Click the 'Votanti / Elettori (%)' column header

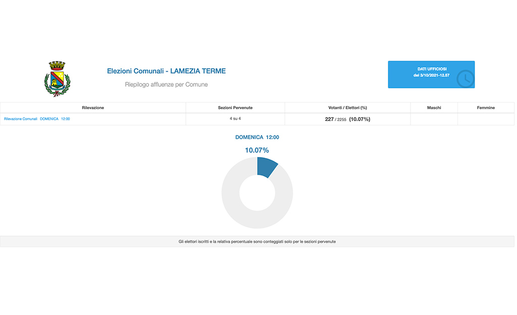pyautogui.click(x=347, y=108)
